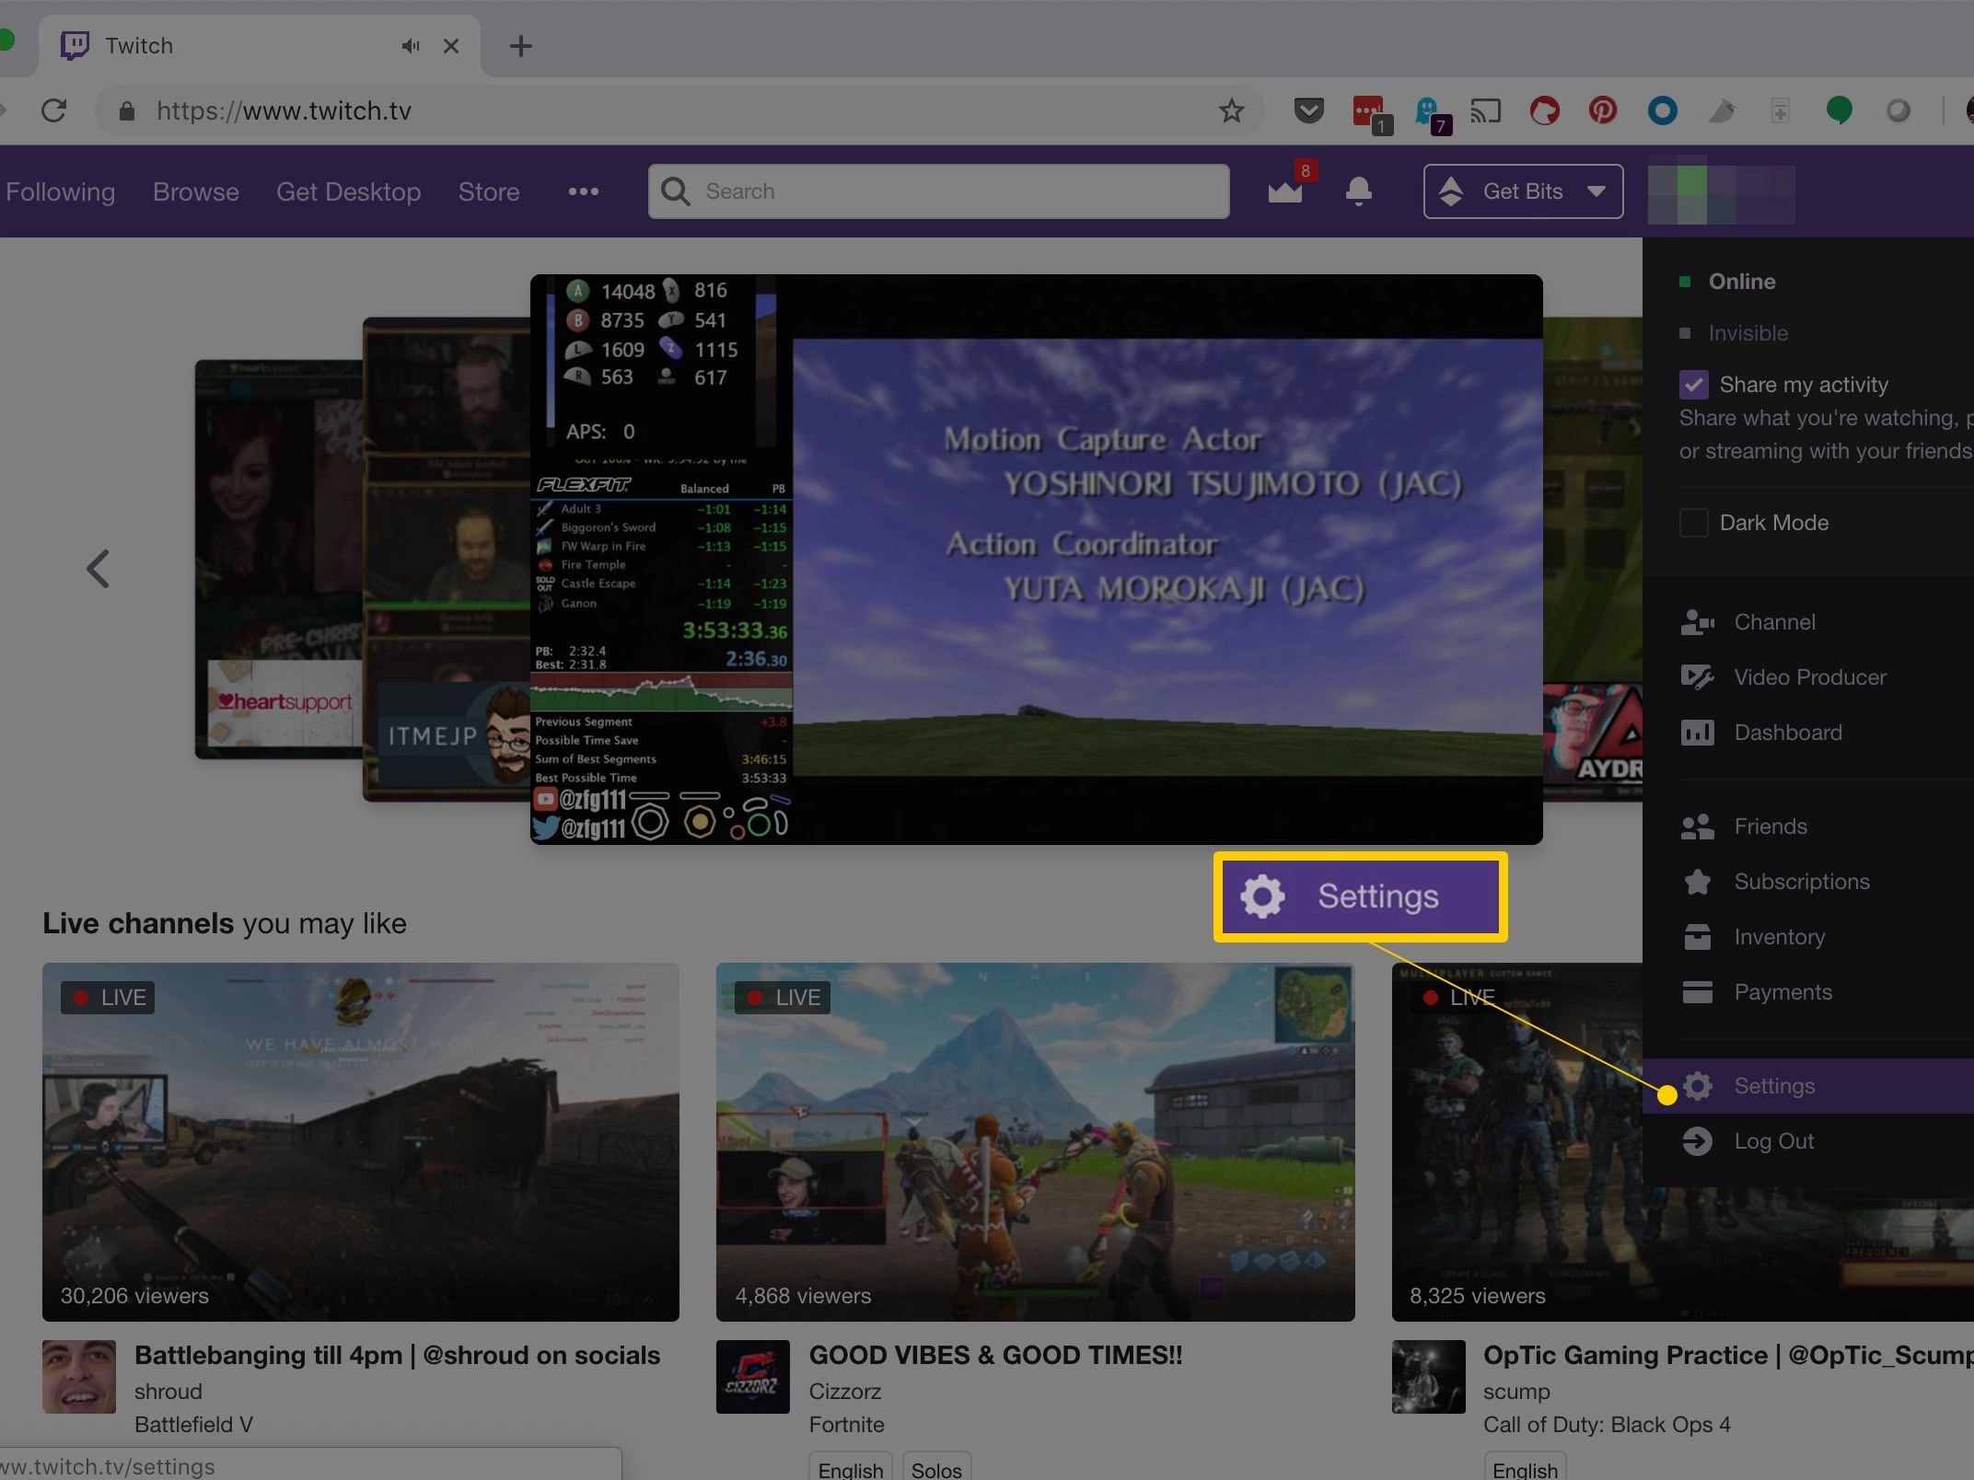Open shroud channel name link

point(168,1392)
